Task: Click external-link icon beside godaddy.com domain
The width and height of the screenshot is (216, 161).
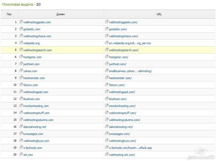Action: point(21,29)
